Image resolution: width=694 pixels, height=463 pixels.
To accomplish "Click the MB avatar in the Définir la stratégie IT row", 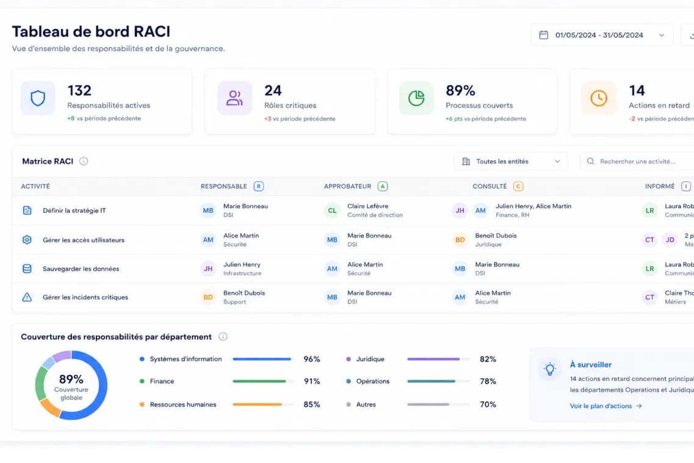I will click(x=208, y=211).
